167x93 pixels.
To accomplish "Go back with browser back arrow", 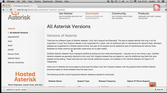I will (x=4, y=10).
